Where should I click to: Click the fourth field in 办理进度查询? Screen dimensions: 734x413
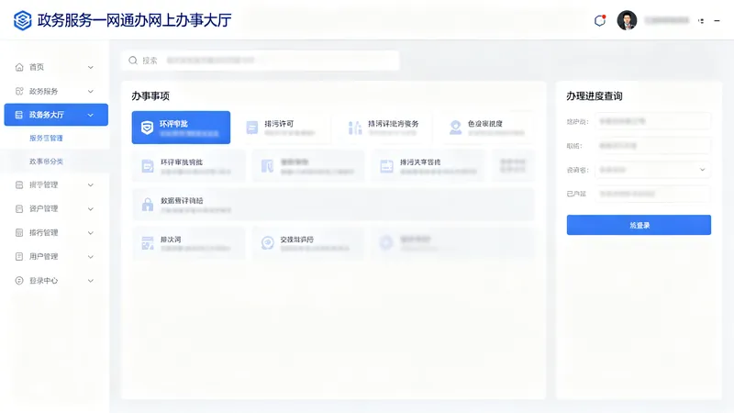653,194
